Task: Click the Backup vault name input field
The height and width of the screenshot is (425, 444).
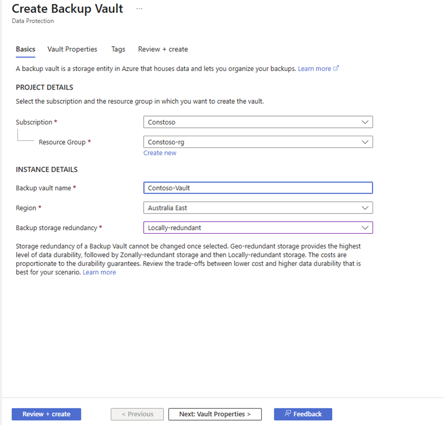Action: pyautogui.click(x=258, y=187)
